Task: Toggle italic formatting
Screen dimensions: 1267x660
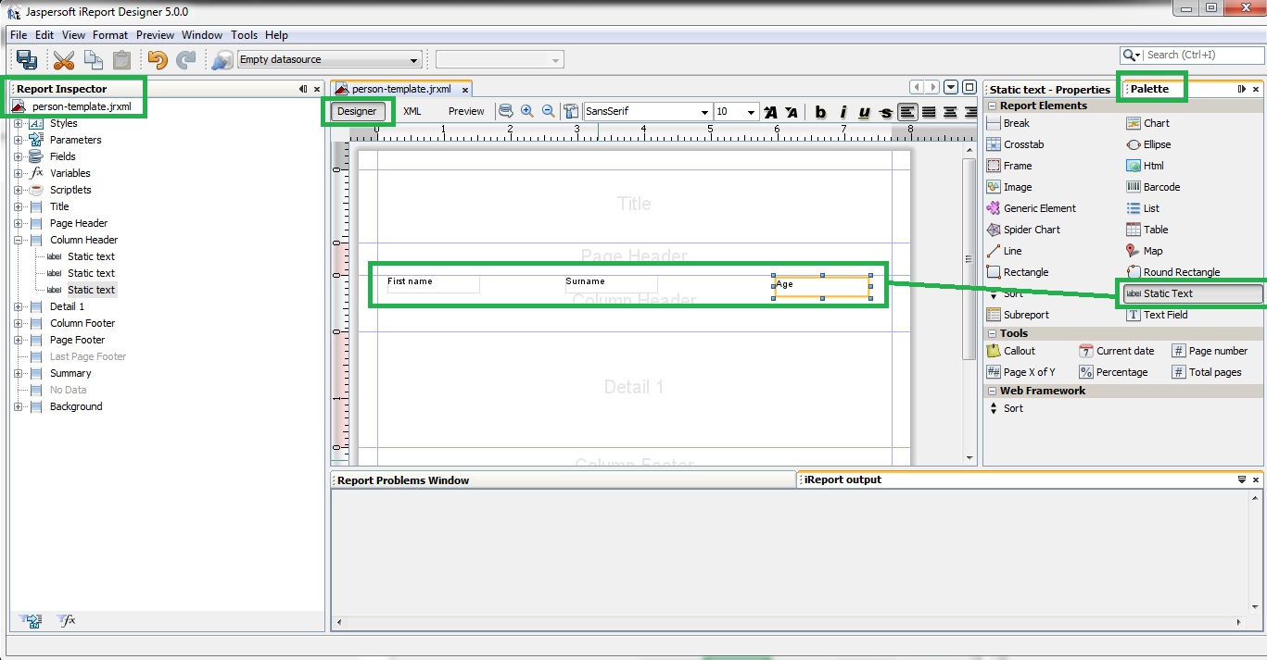Action: 843,112
